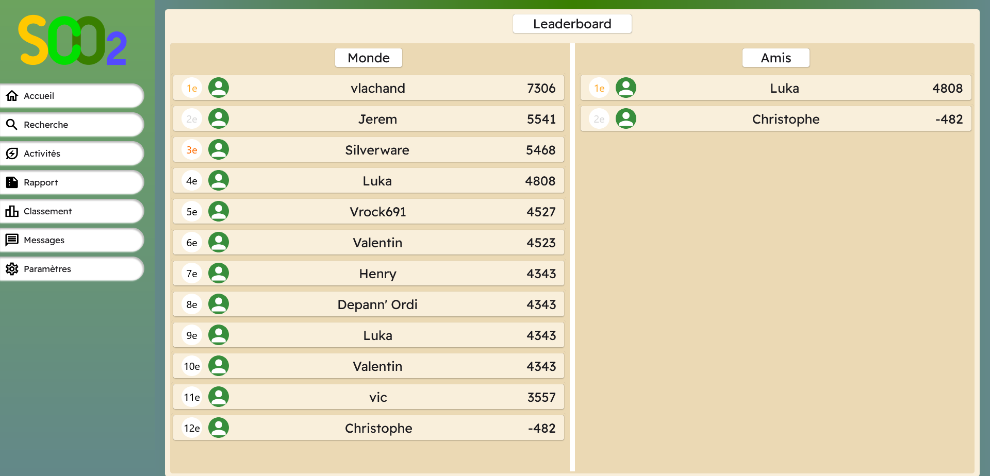Click score 5541

point(541,119)
